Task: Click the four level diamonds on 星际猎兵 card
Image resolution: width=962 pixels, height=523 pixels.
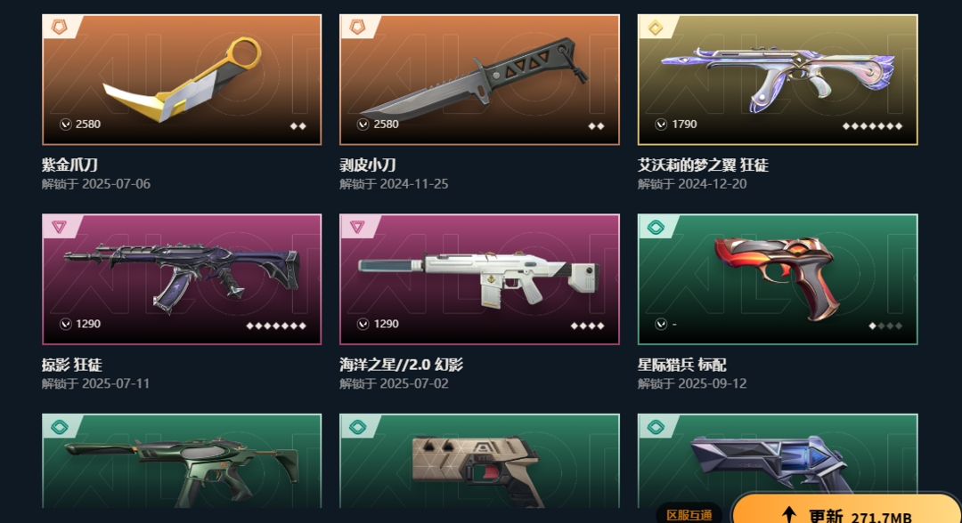Action: 886,326
